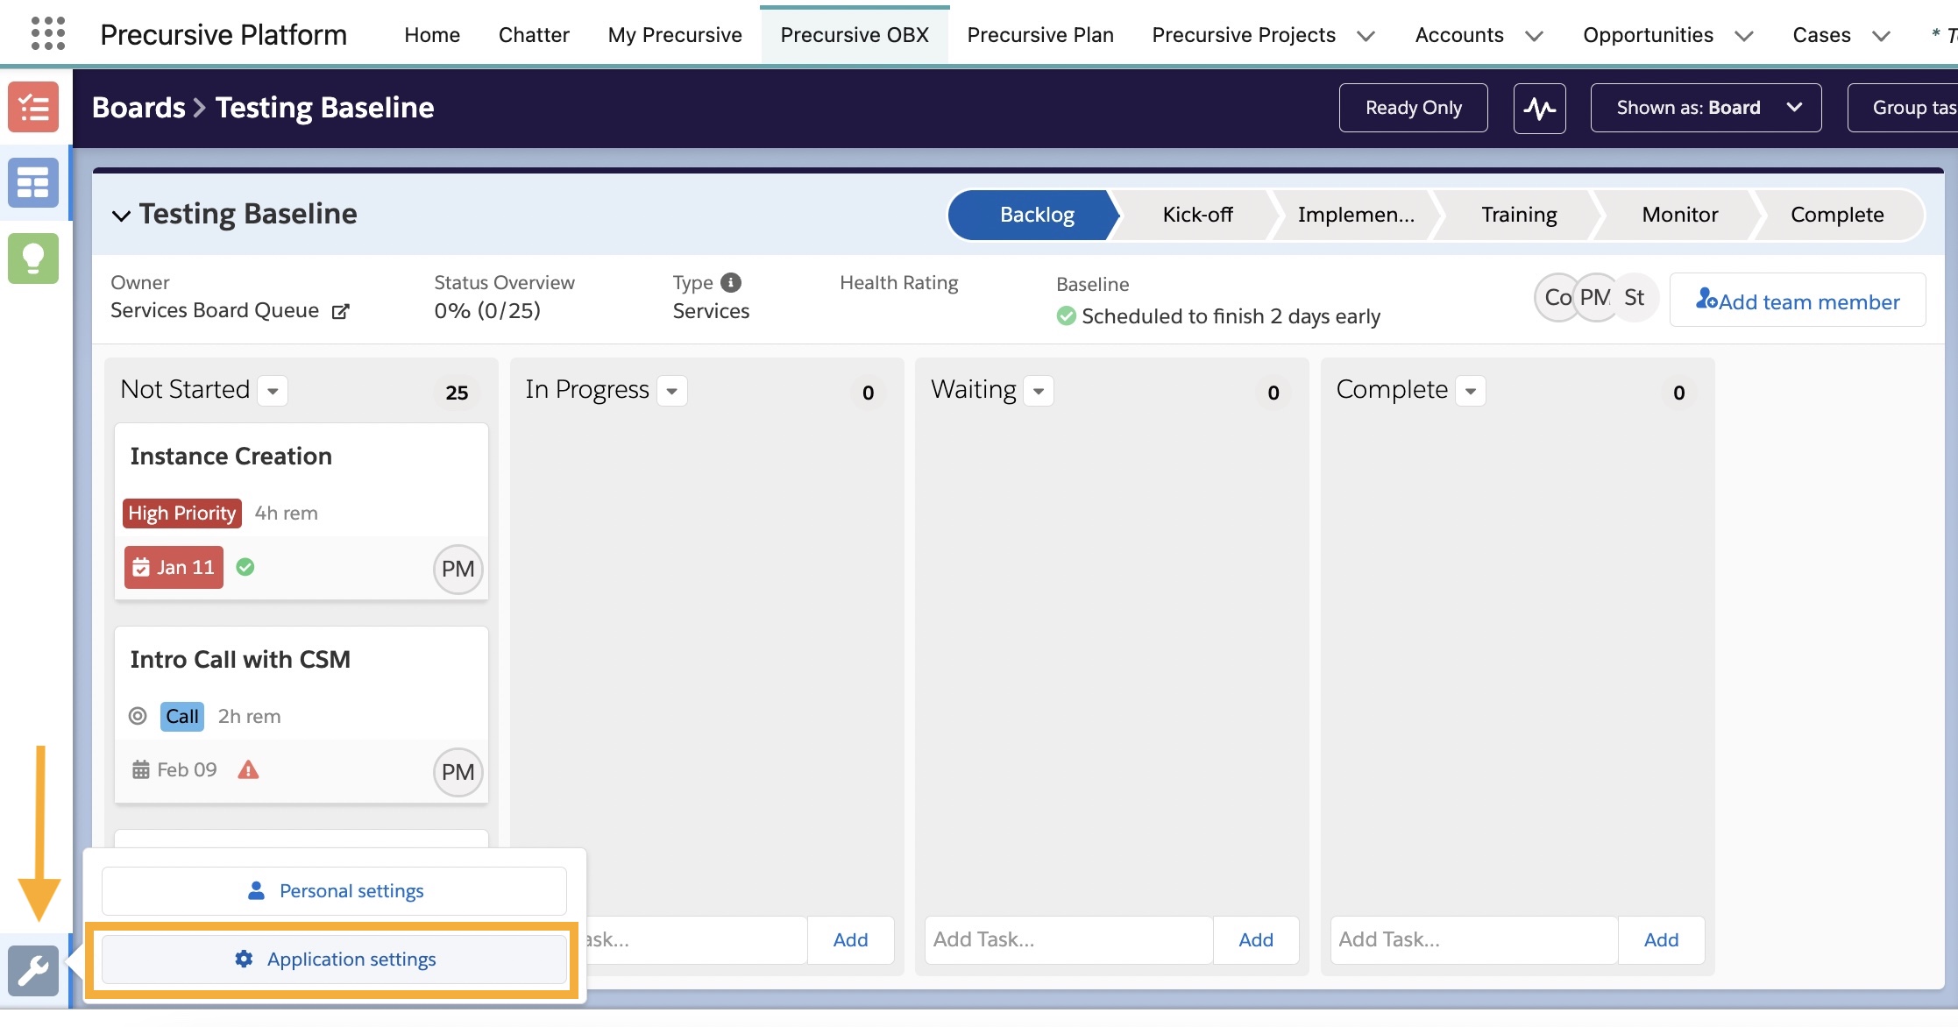Image resolution: width=1958 pixels, height=1027 pixels.
Task: Open the Services Board Queue external link icon
Action: pos(341,311)
